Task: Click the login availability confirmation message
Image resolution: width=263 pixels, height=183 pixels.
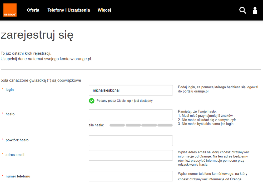Action: [x=125, y=101]
